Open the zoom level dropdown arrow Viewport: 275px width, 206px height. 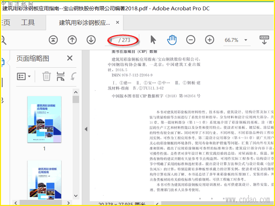tap(246, 40)
